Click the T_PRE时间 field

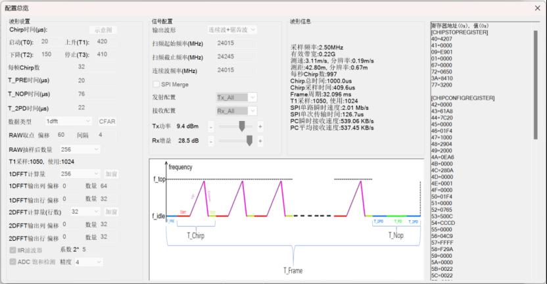pos(96,81)
